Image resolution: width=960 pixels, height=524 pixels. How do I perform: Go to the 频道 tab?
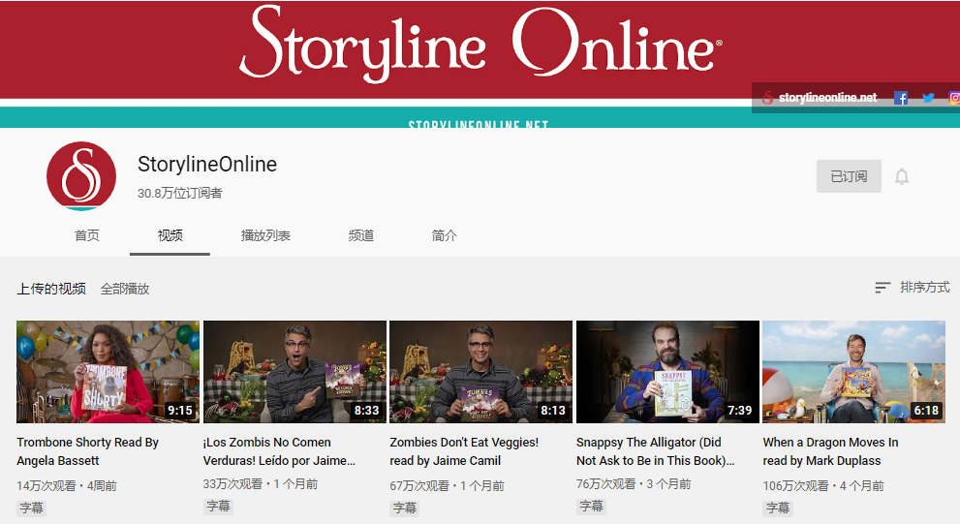pos(361,235)
